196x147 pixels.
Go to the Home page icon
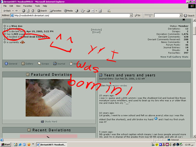33,11
